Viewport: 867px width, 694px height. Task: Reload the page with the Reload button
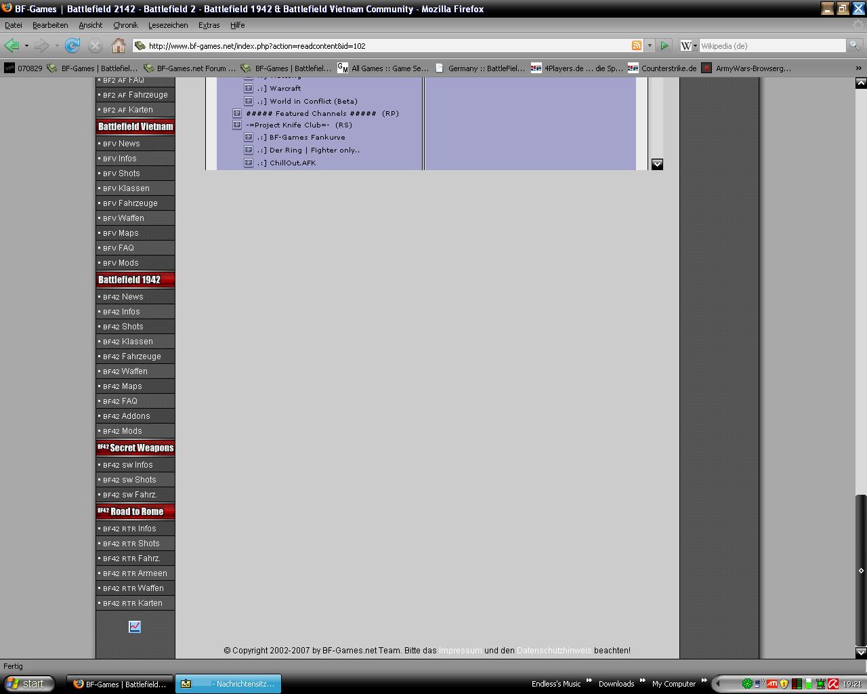[72, 45]
